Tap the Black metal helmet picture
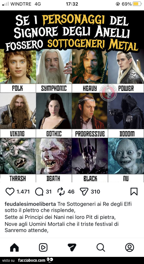The image size is (144, 264). [x=90, y=156]
